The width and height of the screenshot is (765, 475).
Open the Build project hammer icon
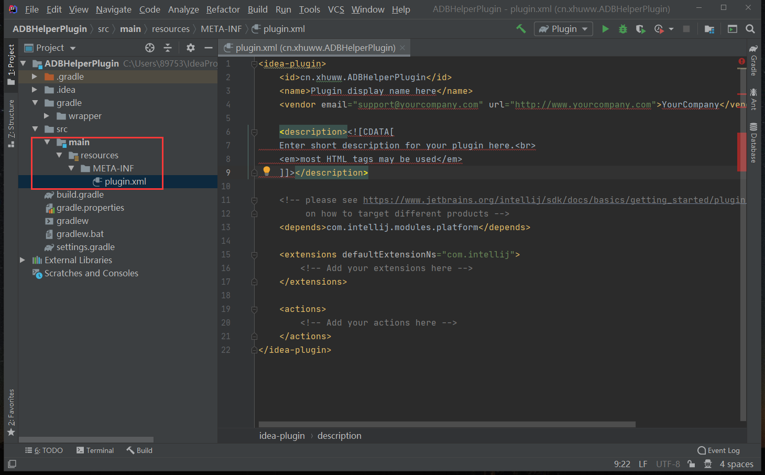tap(521, 28)
